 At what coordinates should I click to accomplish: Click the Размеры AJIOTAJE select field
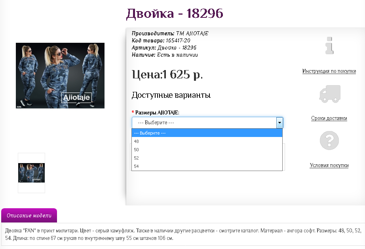[x=207, y=123]
